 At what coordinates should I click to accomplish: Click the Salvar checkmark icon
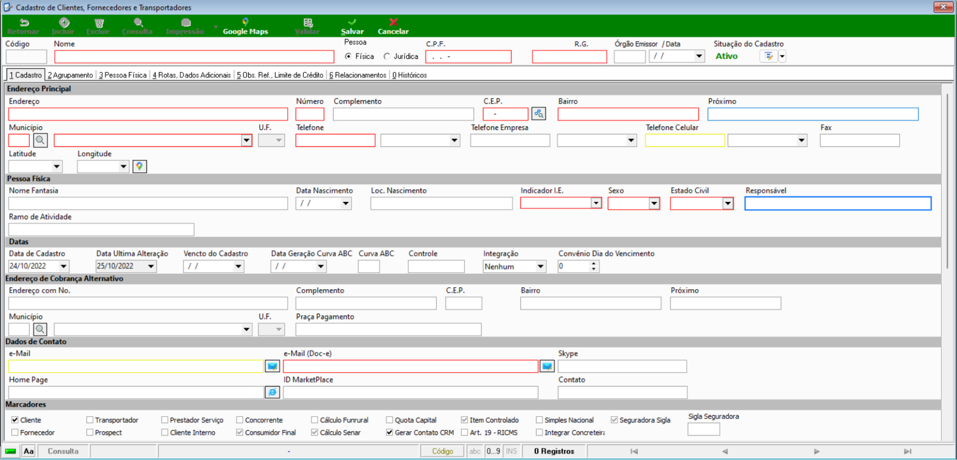tap(352, 22)
